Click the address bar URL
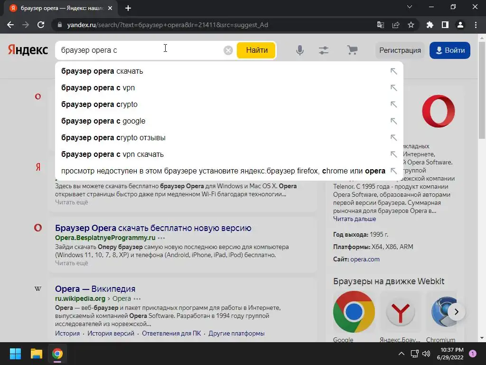This screenshot has height=365, width=486. pyautogui.click(x=168, y=25)
